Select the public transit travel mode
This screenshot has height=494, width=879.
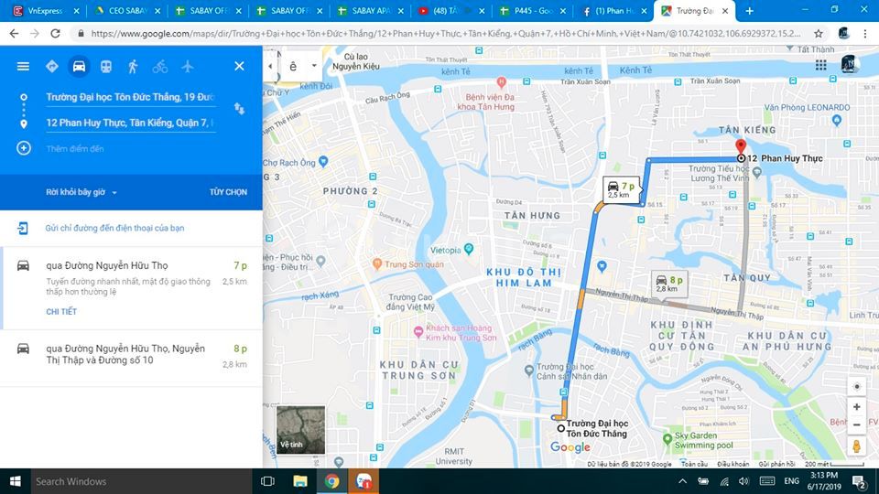coord(106,66)
